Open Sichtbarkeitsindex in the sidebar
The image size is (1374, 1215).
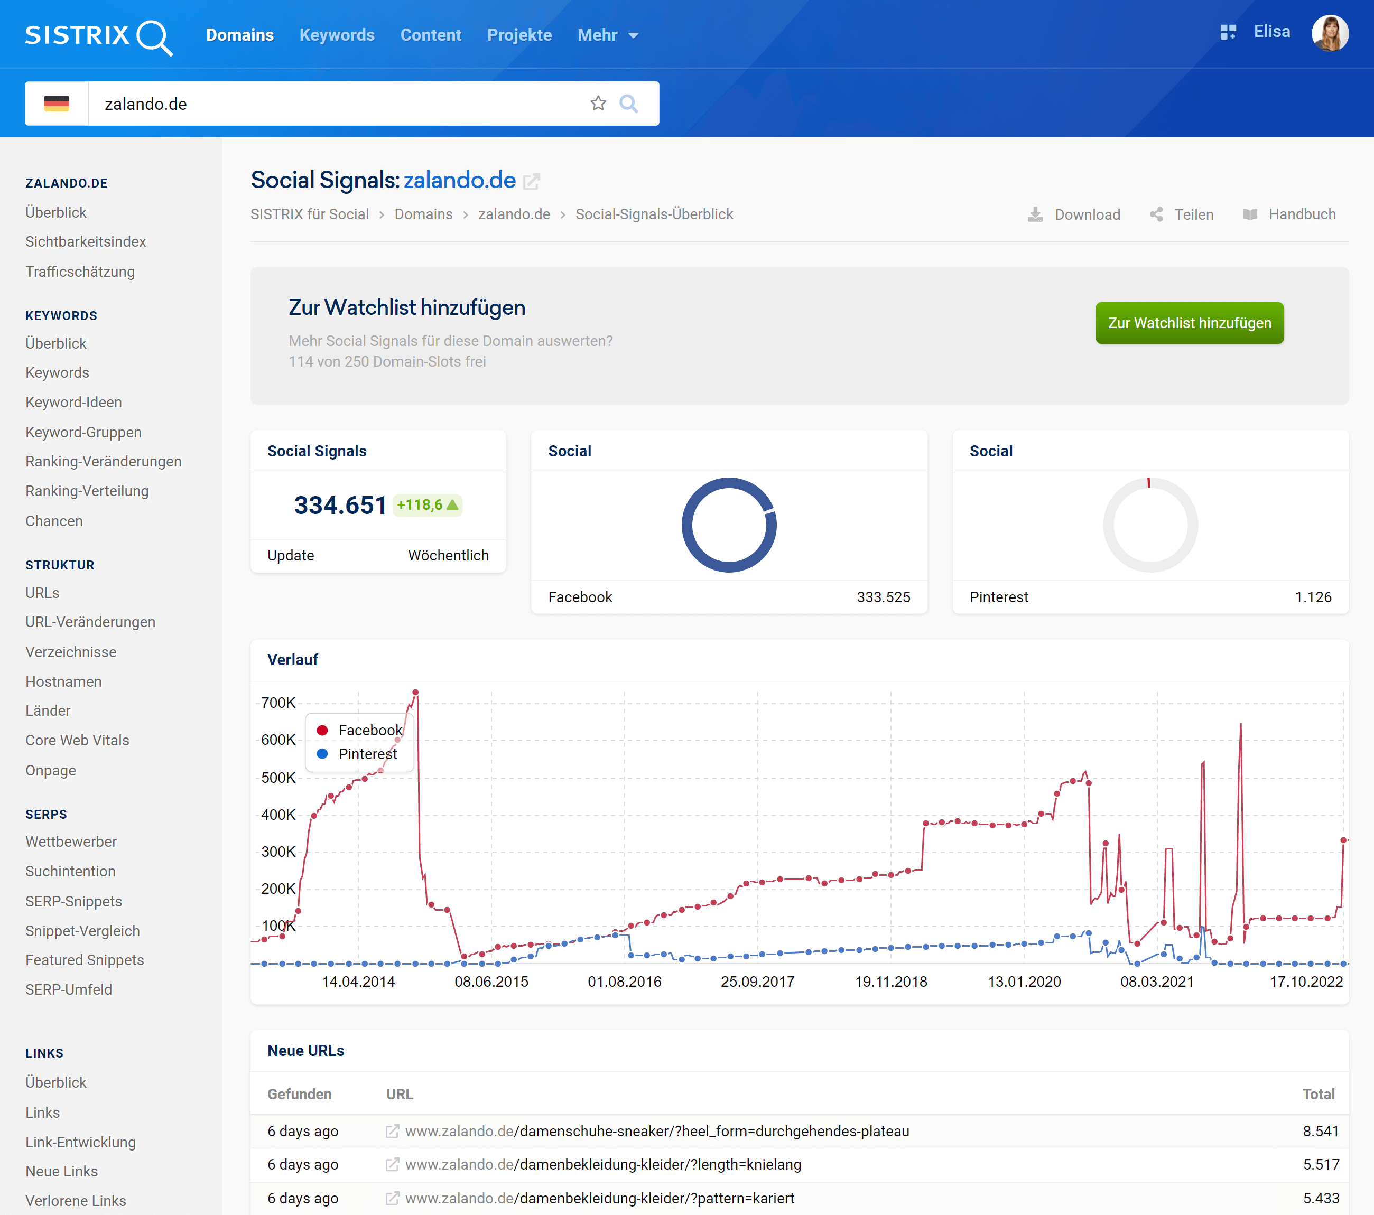click(x=86, y=242)
